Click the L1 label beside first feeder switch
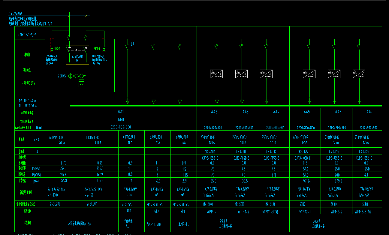 [132, 44]
